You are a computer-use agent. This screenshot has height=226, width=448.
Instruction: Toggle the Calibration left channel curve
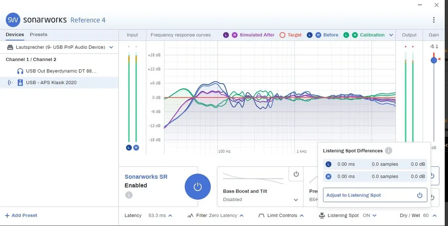[346, 35]
